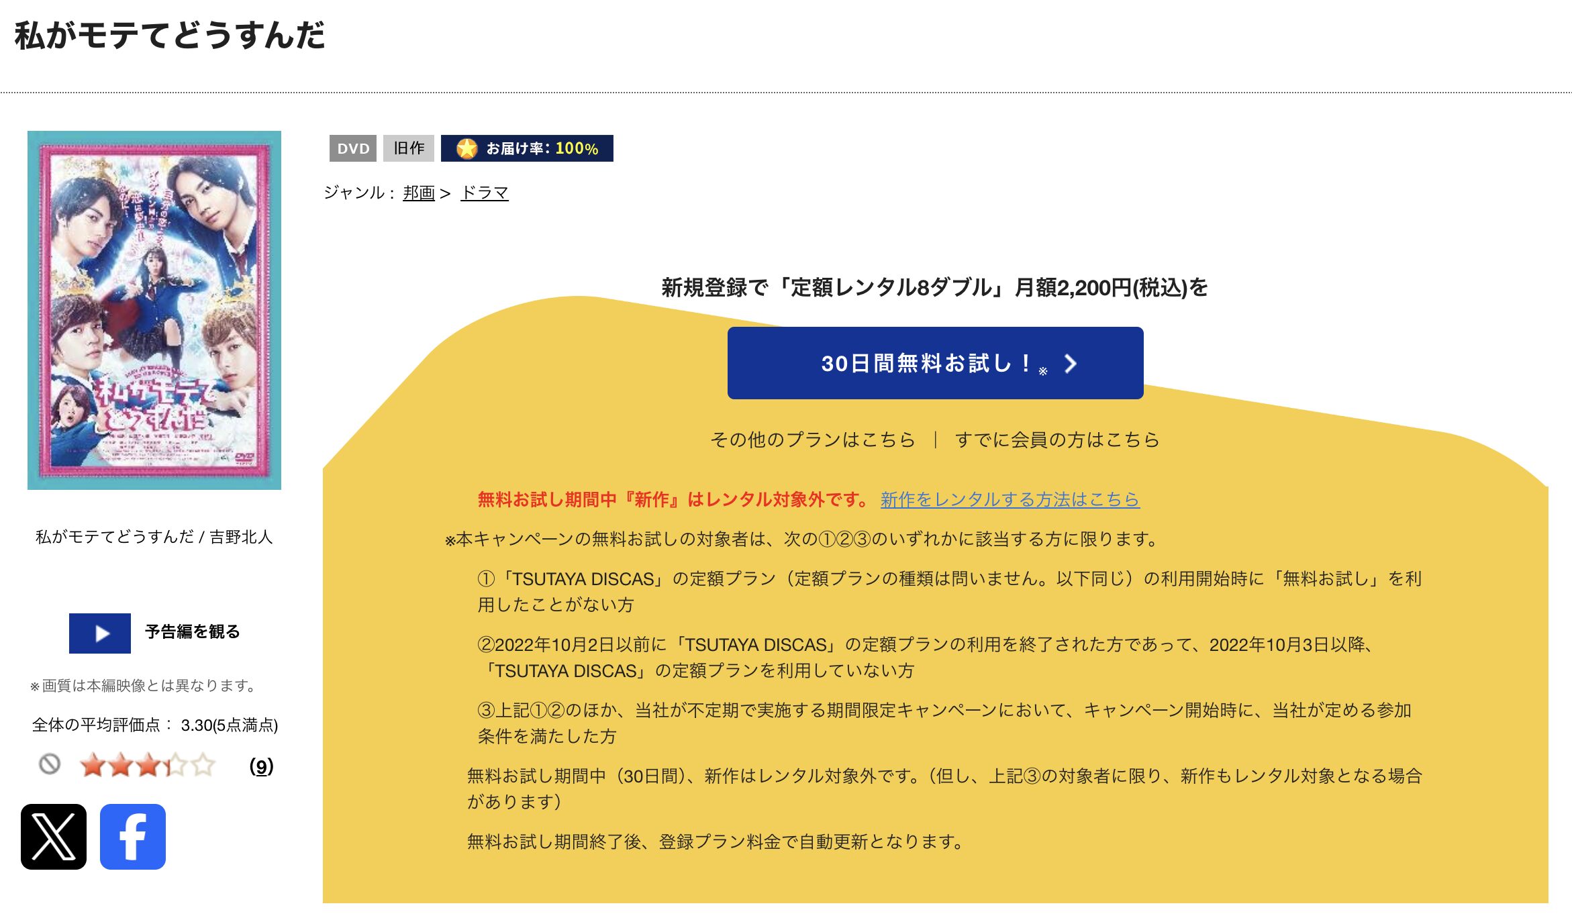Screen dimensions: 1572x918
Task: Click the 旧作 label badge
Action: [409, 148]
